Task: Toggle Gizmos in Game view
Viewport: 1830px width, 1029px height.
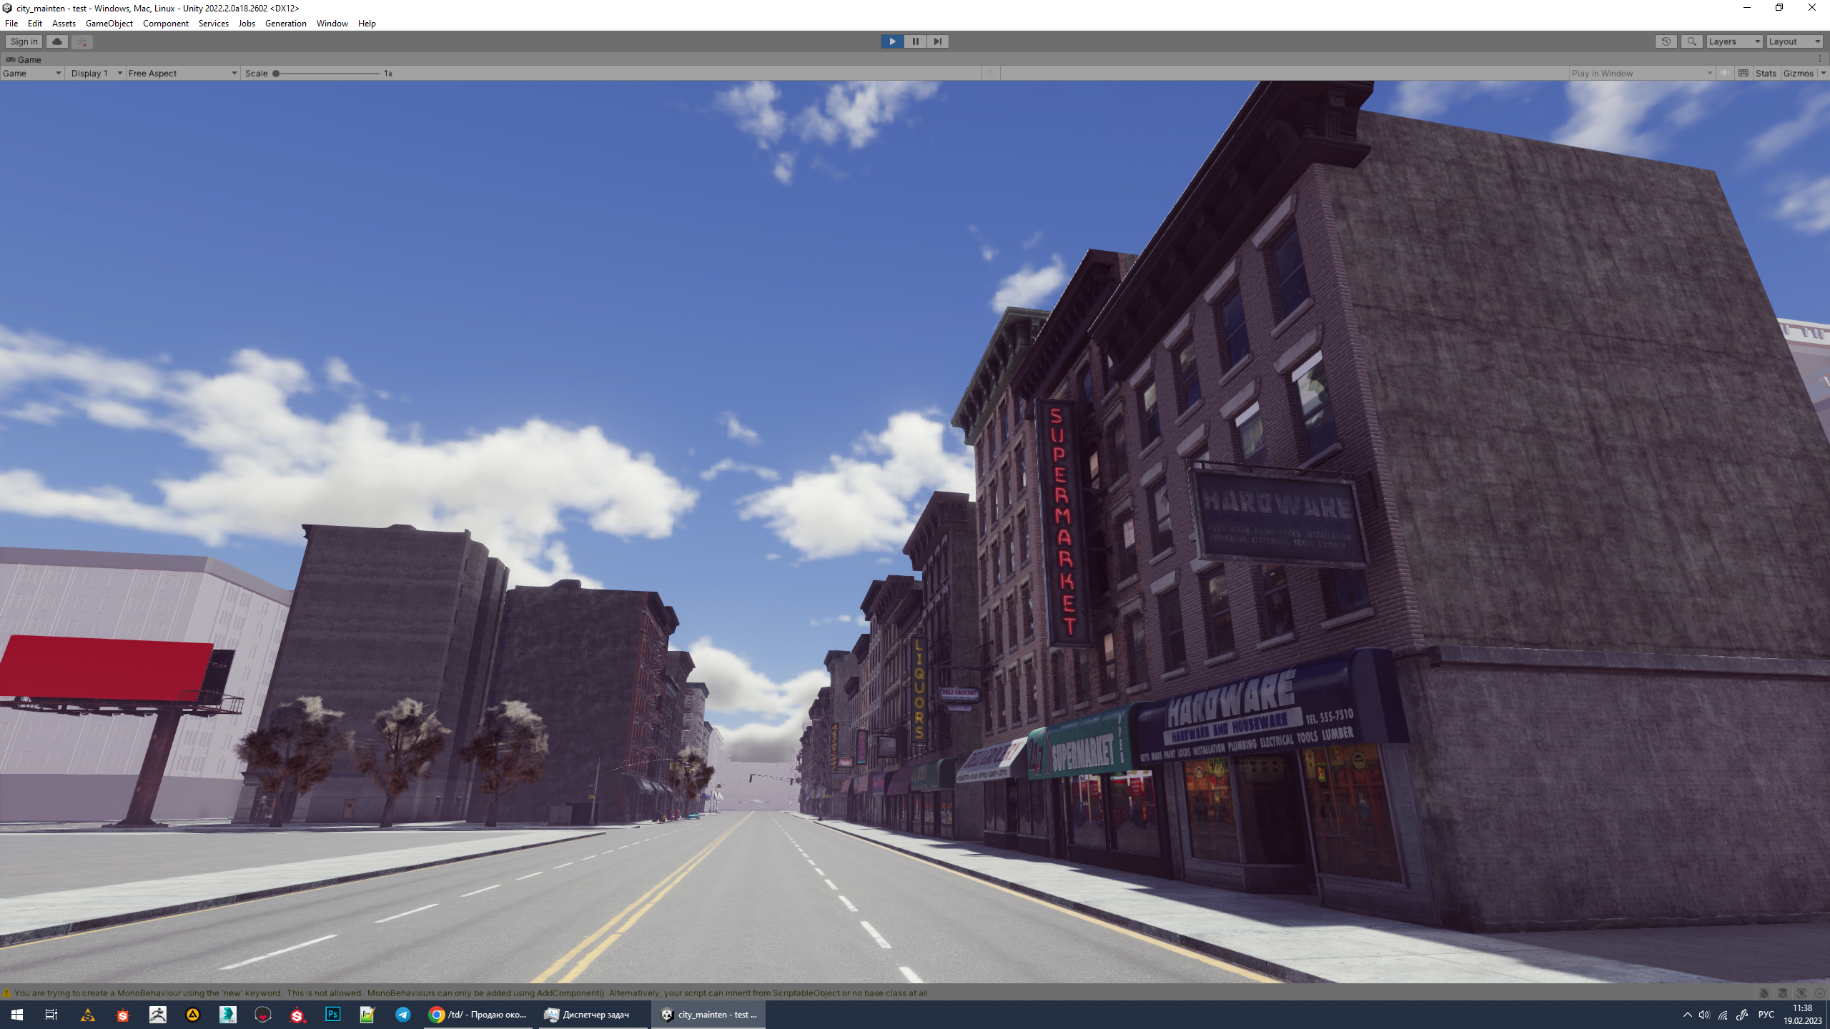Action: click(1798, 73)
